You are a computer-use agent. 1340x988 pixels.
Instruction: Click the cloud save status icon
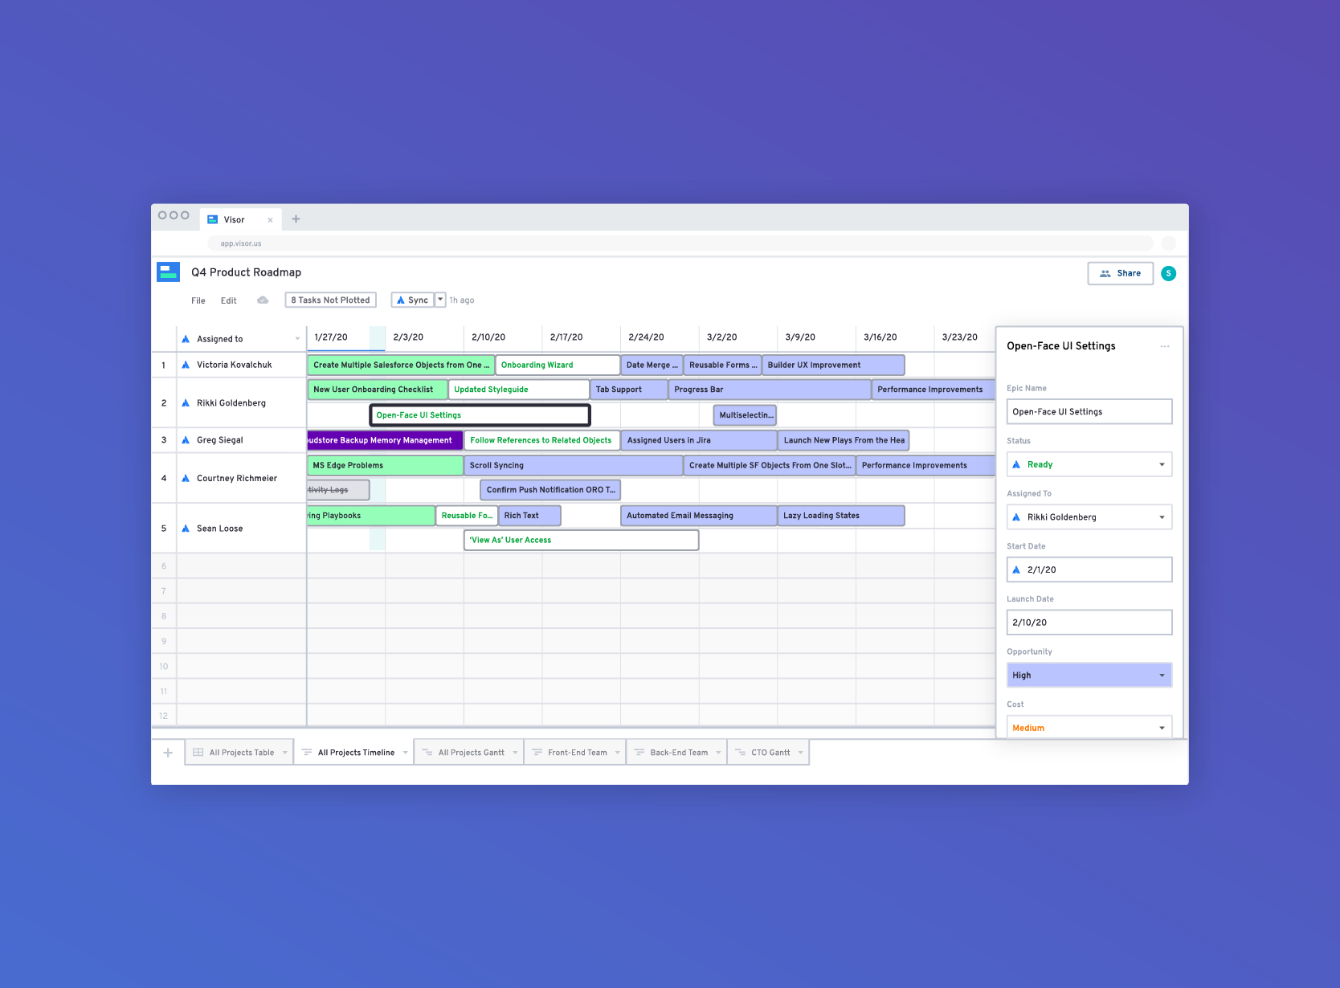(x=263, y=300)
